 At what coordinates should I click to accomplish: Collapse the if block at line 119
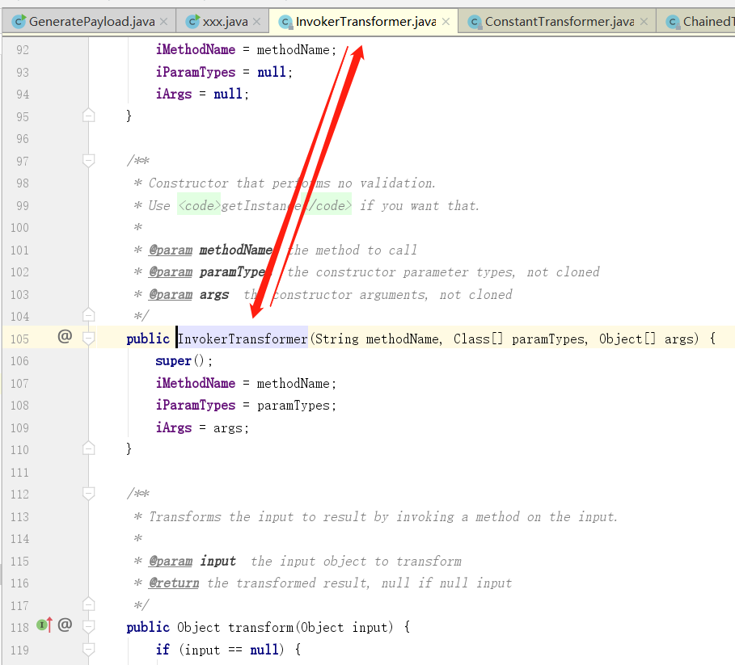[x=89, y=649]
